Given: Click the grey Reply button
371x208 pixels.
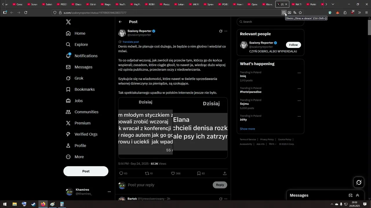Looking at the screenshot, I should (220, 185).
